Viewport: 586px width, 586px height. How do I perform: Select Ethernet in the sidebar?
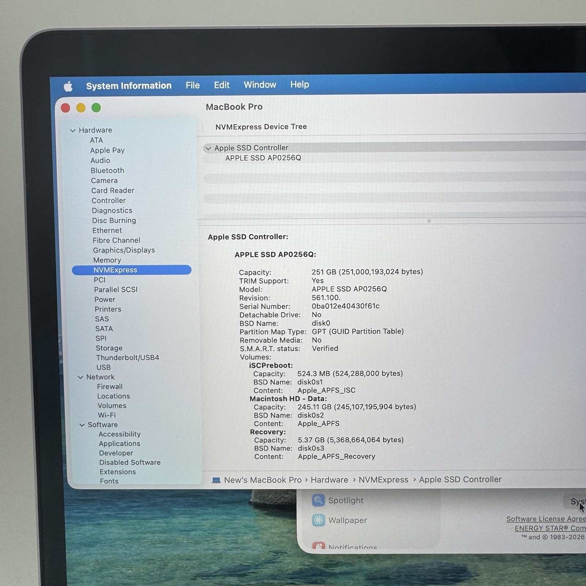click(x=107, y=230)
